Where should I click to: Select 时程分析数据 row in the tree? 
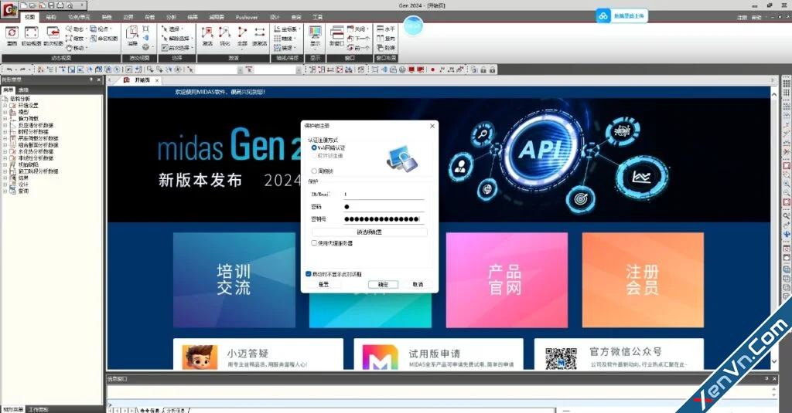coord(33,131)
